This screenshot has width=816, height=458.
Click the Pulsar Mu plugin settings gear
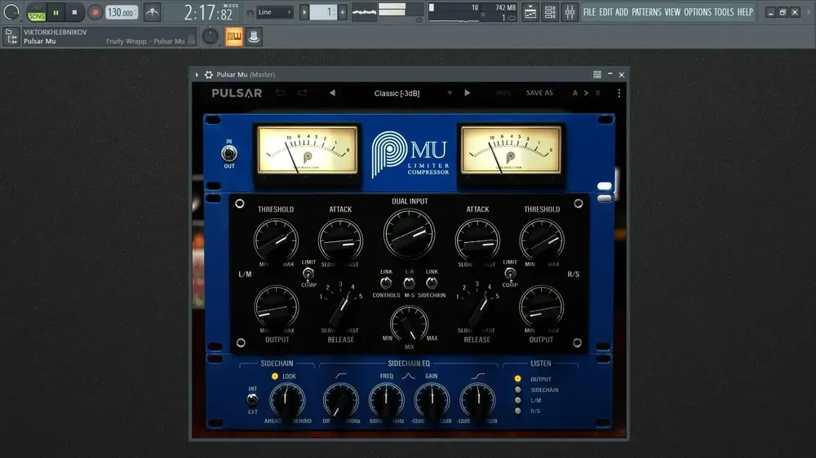pyautogui.click(x=209, y=75)
